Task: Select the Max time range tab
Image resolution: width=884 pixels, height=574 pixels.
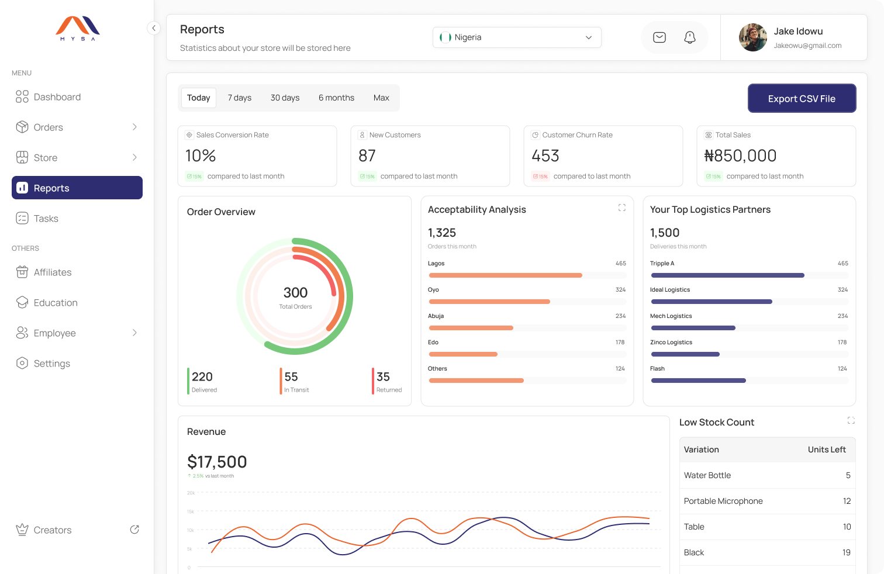Action: click(381, 98)
